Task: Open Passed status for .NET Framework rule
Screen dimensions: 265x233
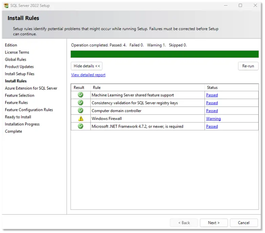Action: [x=212, y=126]
